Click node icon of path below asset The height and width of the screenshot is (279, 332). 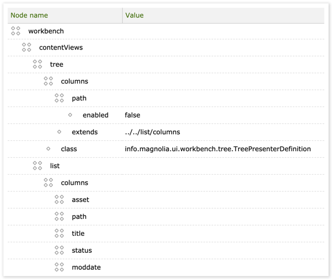point(59,216)
